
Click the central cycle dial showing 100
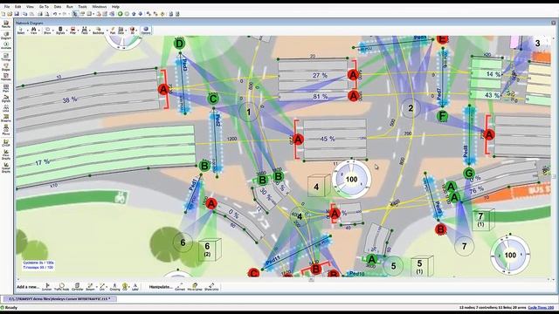tap(351, 179)
